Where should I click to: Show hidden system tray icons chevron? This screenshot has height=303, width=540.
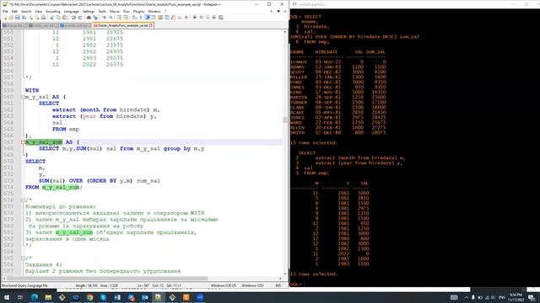467,297
